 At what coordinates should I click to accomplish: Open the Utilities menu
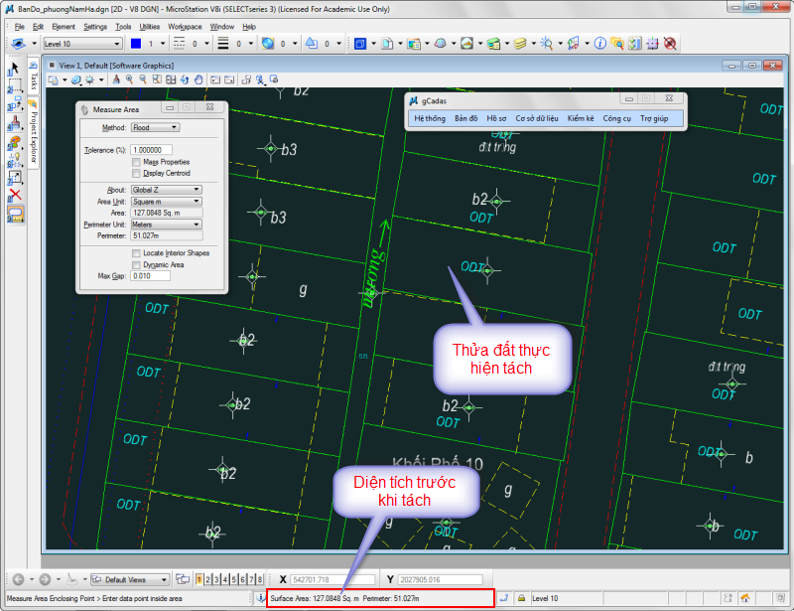point(149,27)
